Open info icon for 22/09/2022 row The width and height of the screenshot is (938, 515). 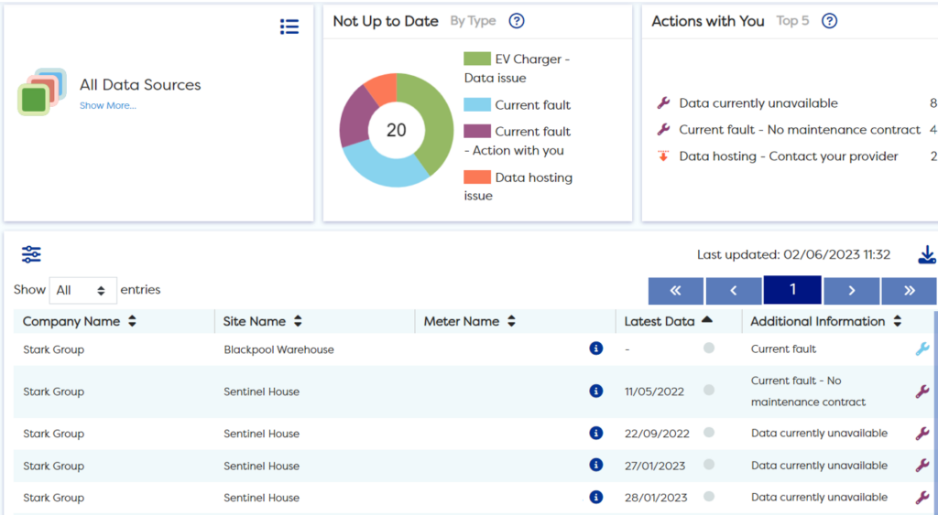pos(595,433)
